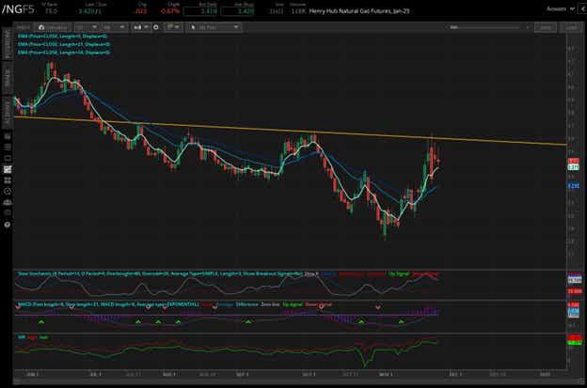The height and width of the screenshot is (388, 587).
Task: Open the second aggregation dropdown in chart toolbar
Action: (x=114, y=27)
